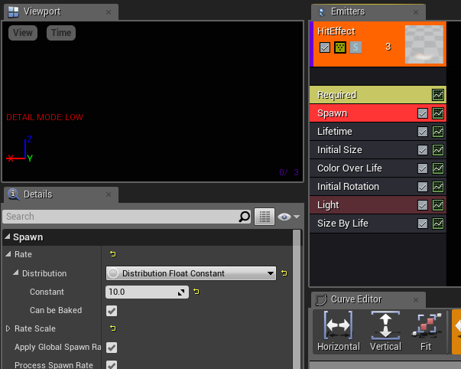461x369 pixels.
Task: Open Distribution Float Constant dropdown
Action: pyautogui.click(x=191, y=273)
